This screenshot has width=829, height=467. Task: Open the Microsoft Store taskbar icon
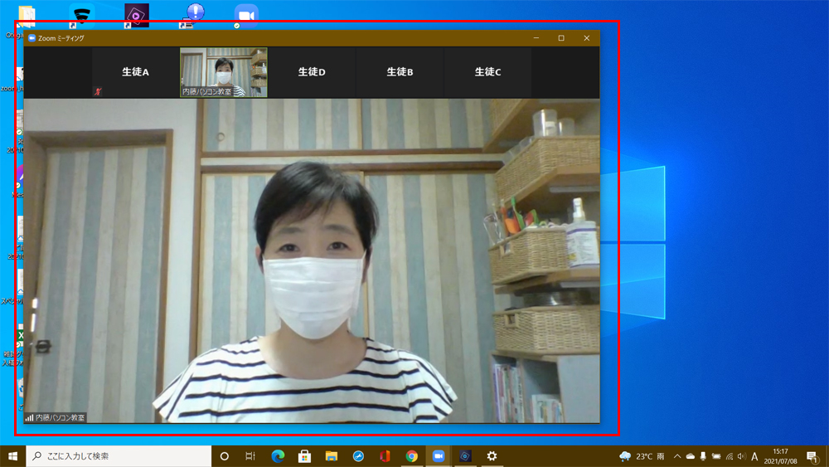(304, 456)
